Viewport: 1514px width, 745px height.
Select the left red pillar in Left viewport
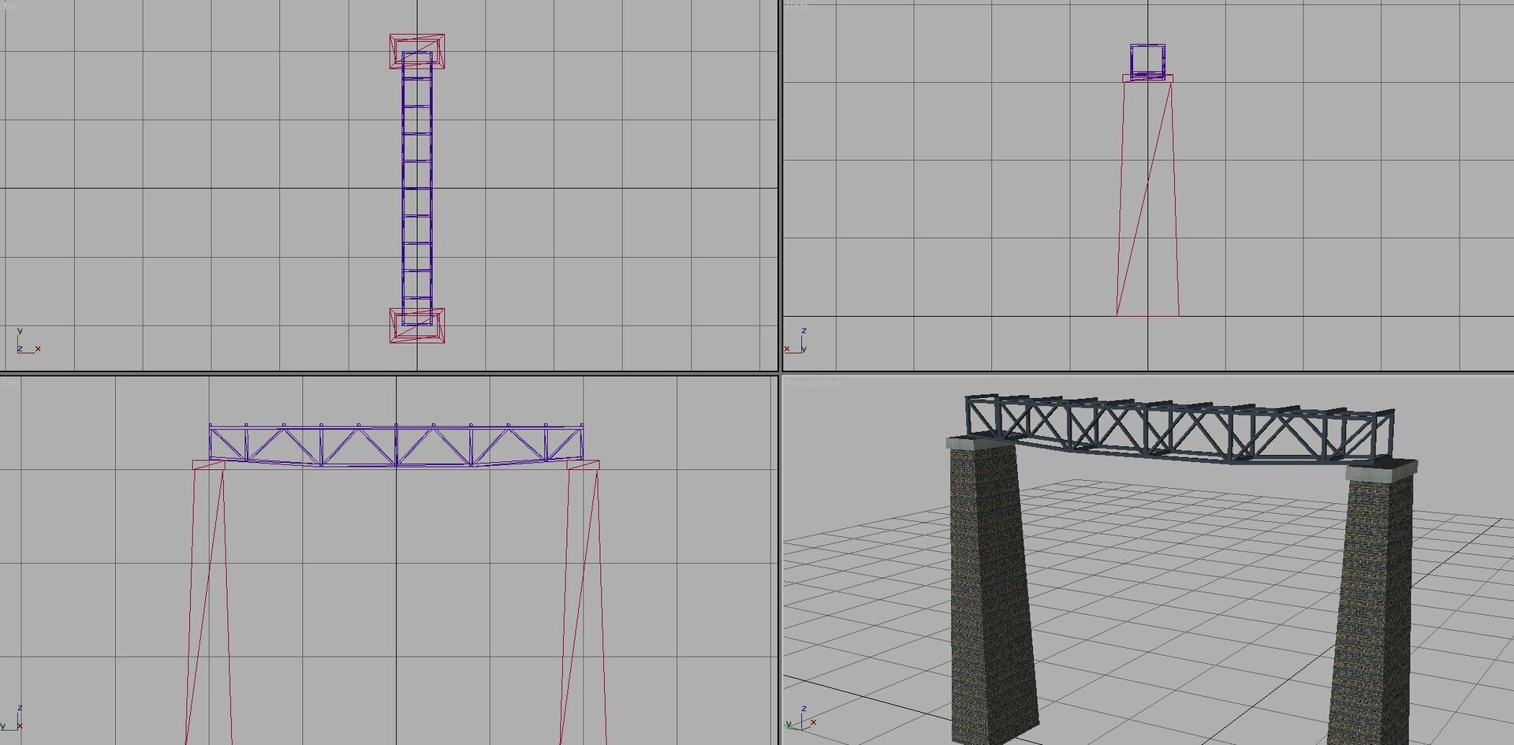[x=209, y=599]
